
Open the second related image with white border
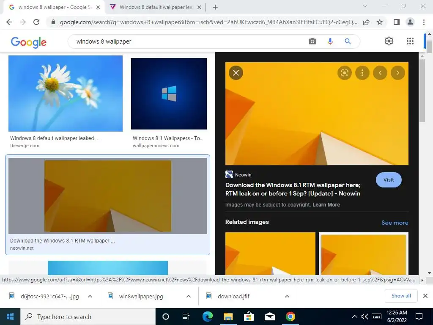[x=363, y=253]
